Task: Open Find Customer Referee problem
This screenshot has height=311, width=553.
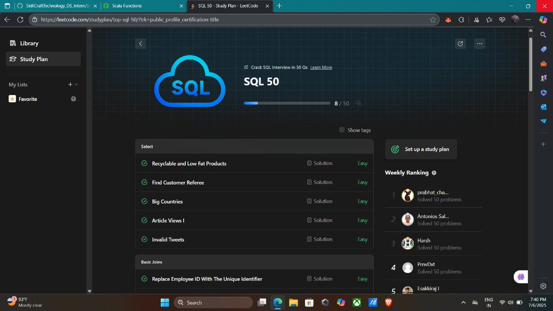Action: pyautogui.click(x=178, y=182)
